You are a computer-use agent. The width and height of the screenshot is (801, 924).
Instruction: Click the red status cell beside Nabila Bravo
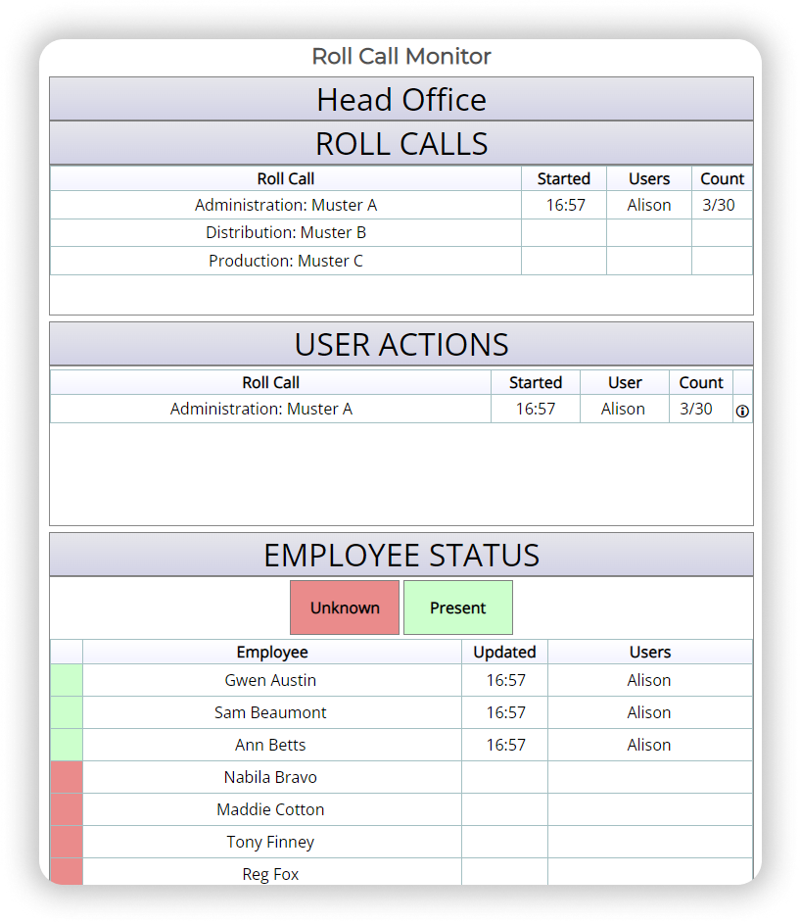pos(66,777)
